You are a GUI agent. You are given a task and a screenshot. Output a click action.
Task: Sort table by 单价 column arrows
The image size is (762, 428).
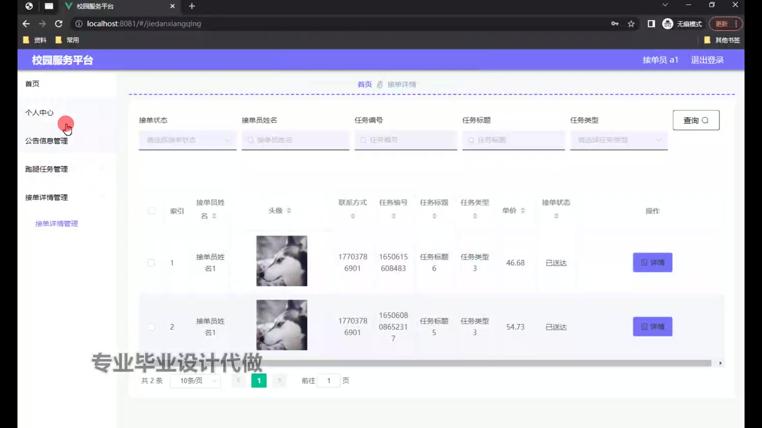tap(523, 210)
